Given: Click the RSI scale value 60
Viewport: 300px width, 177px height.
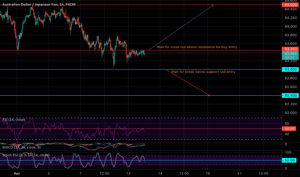Looking at the screenshot, I should tap(287, 124).
